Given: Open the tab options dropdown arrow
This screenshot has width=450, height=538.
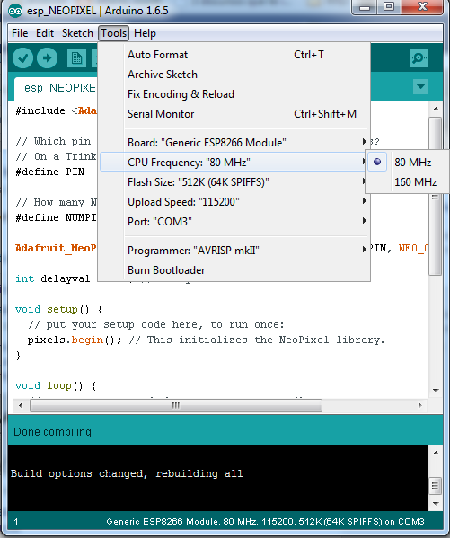Looking at the screenshot, I should pyautogui.click(x=420, y=86).
